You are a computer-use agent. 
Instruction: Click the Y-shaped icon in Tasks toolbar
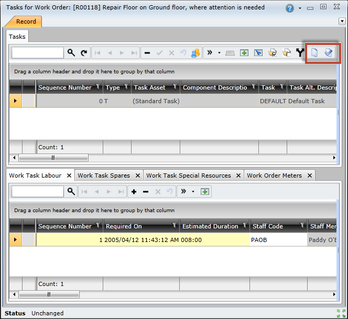[300, 53]
